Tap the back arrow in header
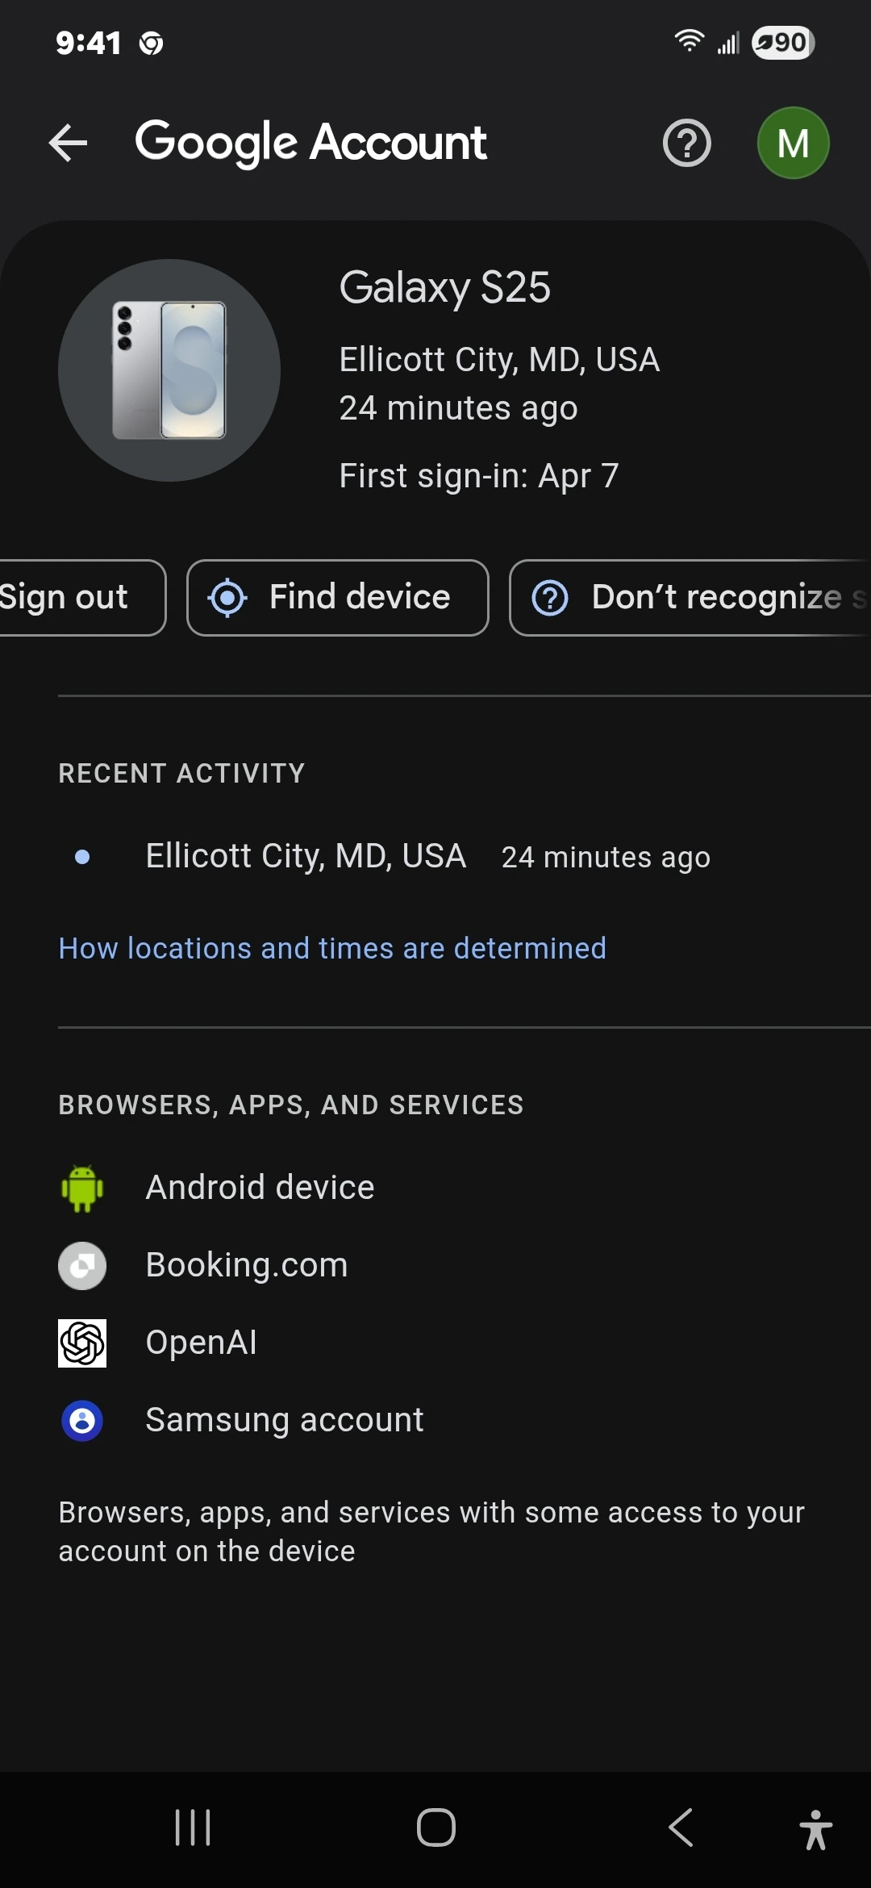871x1888 pixels. [x=68, y=144]
